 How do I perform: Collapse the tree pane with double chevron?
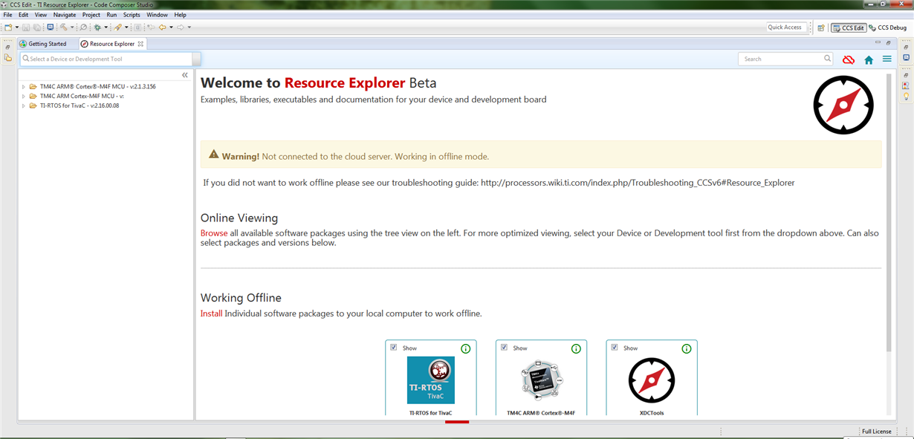click(185, 75)
